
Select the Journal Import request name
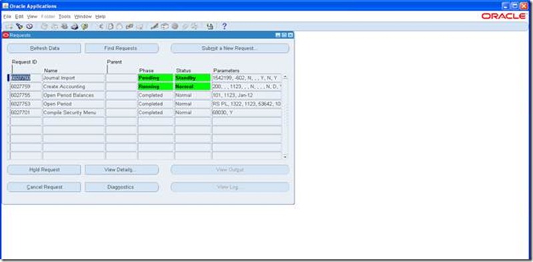[74, 78]
